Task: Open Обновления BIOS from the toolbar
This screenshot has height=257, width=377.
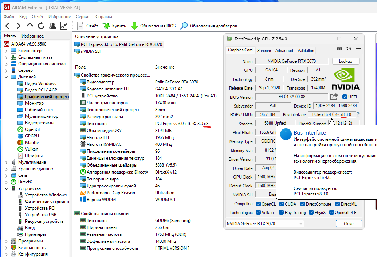Action: [x=153, y=26]
